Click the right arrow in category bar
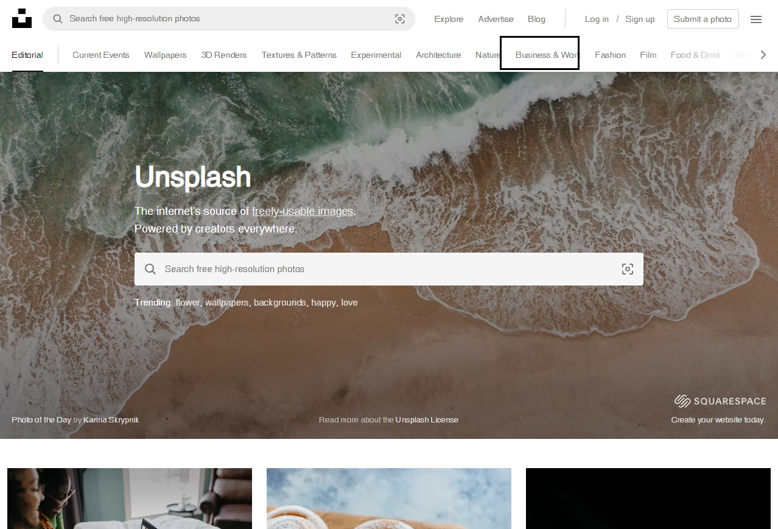 (763, 55)
